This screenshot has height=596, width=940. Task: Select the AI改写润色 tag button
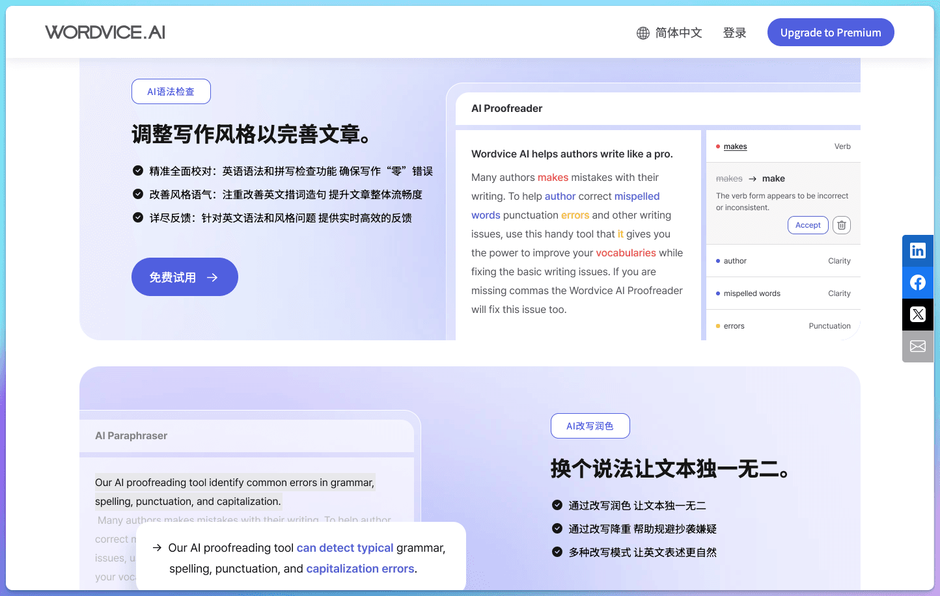pos(590,426)
